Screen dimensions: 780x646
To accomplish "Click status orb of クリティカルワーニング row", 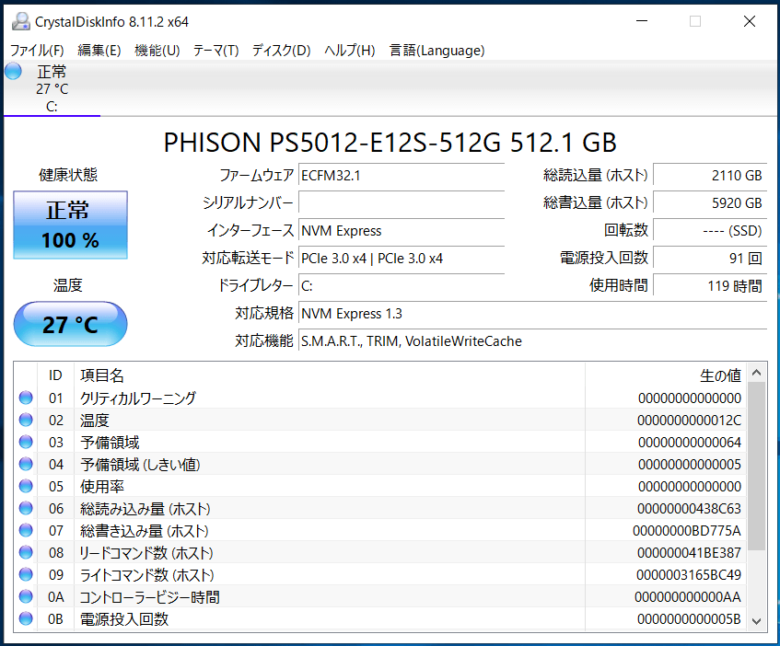I will [26, 398].
